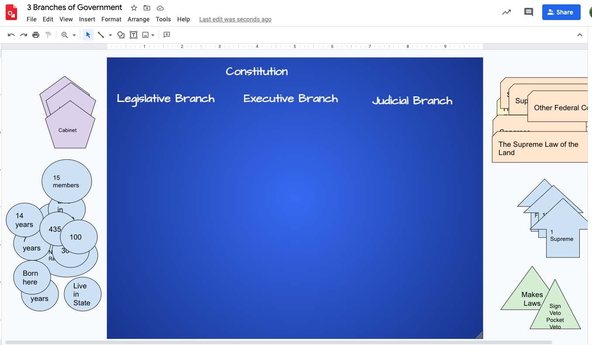Open the comment history icon
Viewport: 592px width, 345px height.
[529, 12]
